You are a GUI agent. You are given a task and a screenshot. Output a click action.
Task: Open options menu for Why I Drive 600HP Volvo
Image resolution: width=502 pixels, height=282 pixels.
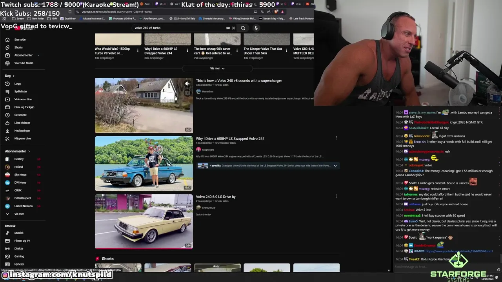pos(336,138)
